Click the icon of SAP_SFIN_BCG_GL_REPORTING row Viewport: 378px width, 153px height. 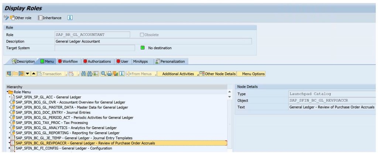[x=13, y=133]
